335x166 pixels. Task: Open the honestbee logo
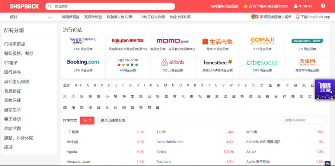coord(218,62)
